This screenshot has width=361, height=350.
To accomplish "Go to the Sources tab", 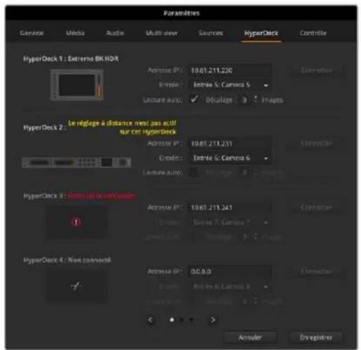I will pyautogui.click(x=210, y=33).
